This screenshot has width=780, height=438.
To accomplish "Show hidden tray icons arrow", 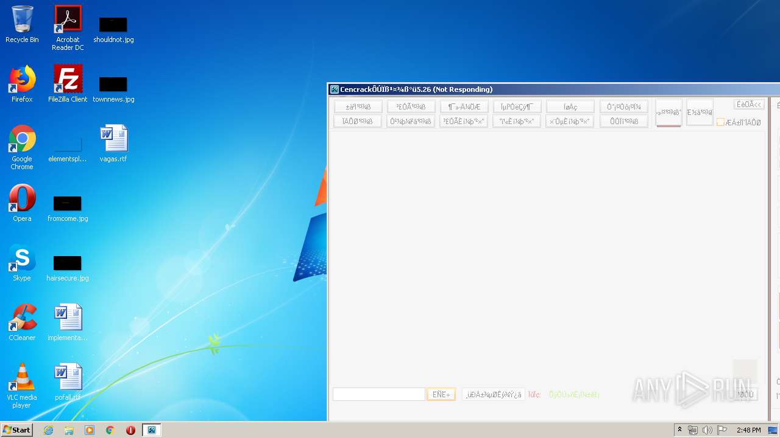I will (x=679, y=430).
